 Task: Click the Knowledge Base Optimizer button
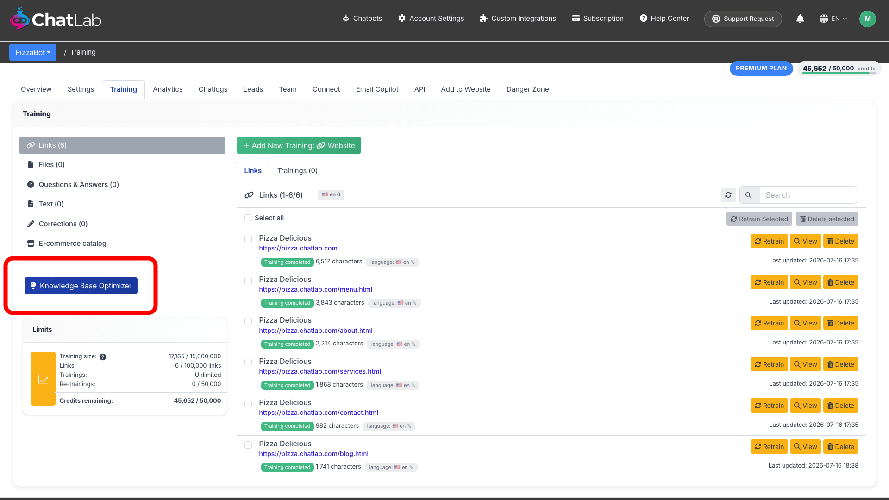coord(81,286)
